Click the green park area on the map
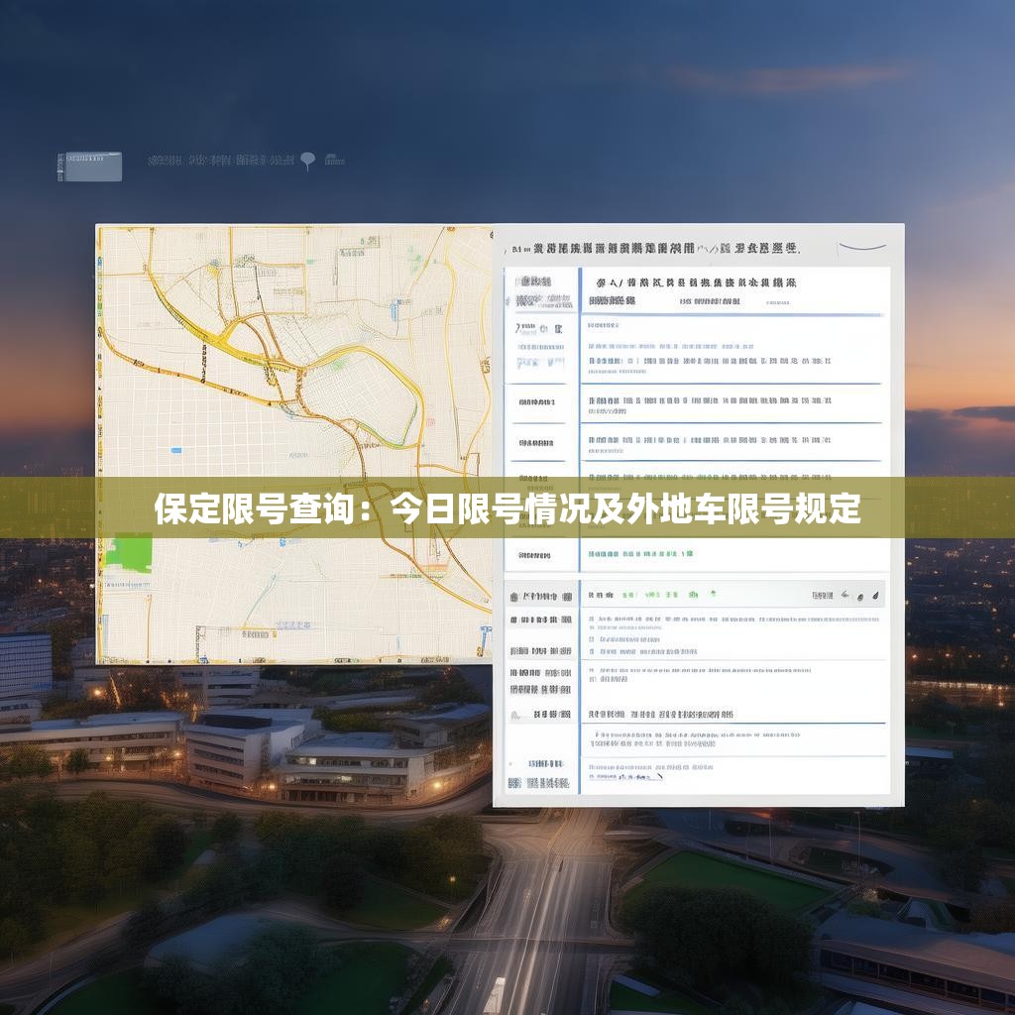 (128, 553)
